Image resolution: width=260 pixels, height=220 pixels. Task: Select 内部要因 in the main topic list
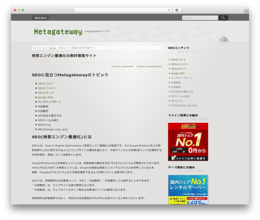coord(43,107)
